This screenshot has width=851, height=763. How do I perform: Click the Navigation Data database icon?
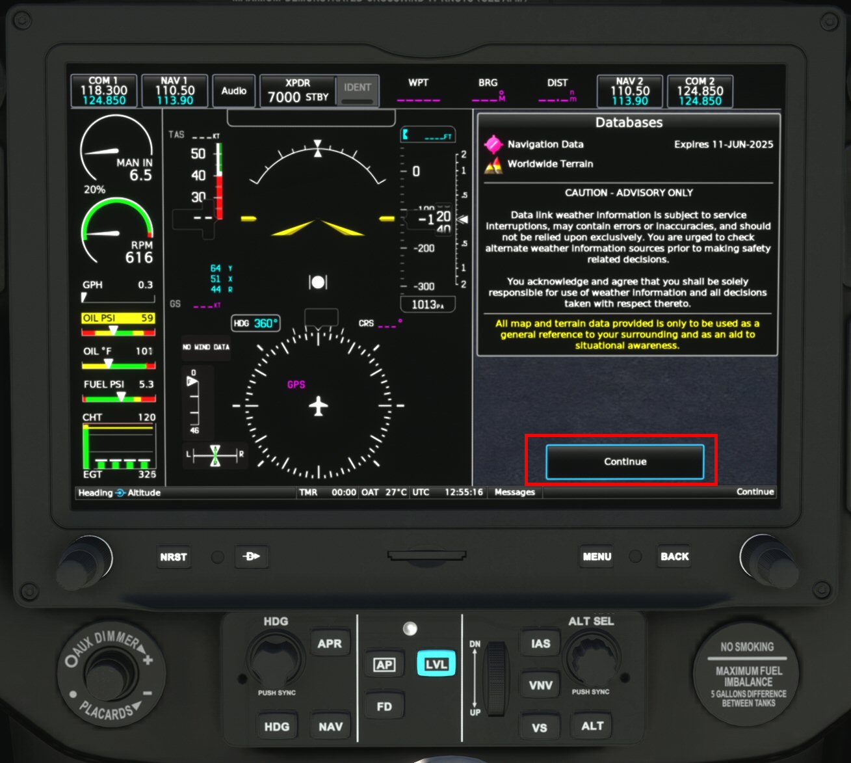pyautogui.click(x=493, y=144)
